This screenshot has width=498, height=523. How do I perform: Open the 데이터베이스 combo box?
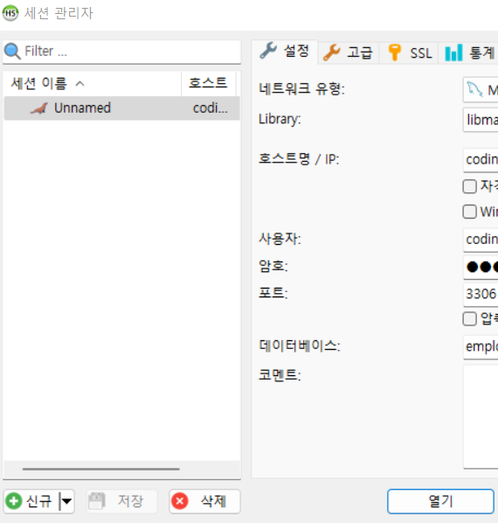pyautogui.click(x=481, y=347)
